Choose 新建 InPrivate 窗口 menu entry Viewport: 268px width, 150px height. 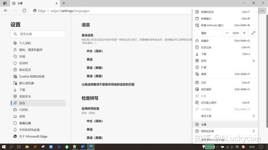coord(225,25)
